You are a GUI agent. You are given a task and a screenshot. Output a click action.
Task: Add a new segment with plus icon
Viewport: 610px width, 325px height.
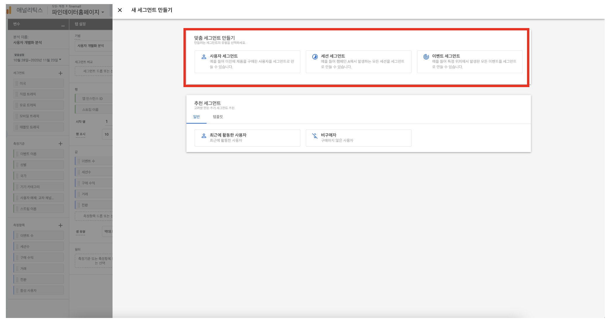60,73
